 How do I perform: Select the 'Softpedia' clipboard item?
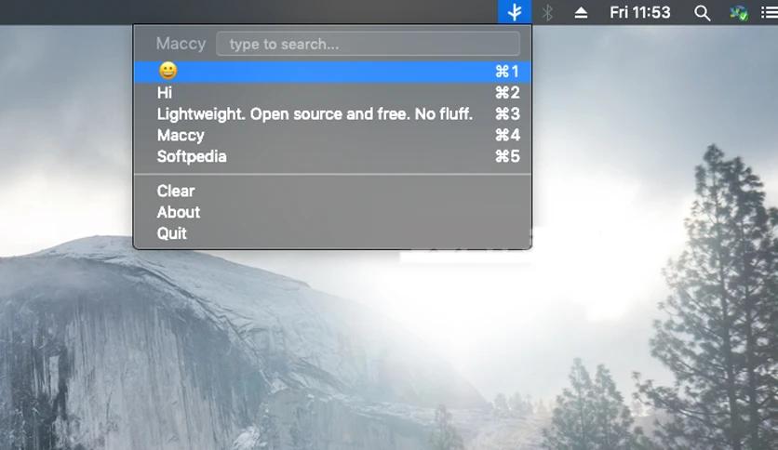click(332, 156)
